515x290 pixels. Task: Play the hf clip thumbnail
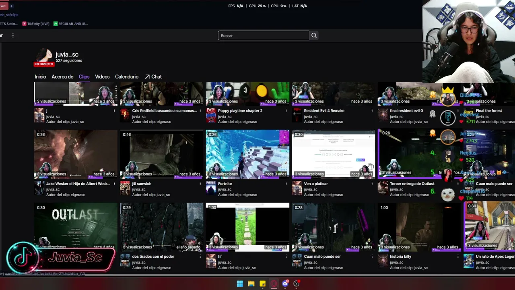click(x=247, y=227)
